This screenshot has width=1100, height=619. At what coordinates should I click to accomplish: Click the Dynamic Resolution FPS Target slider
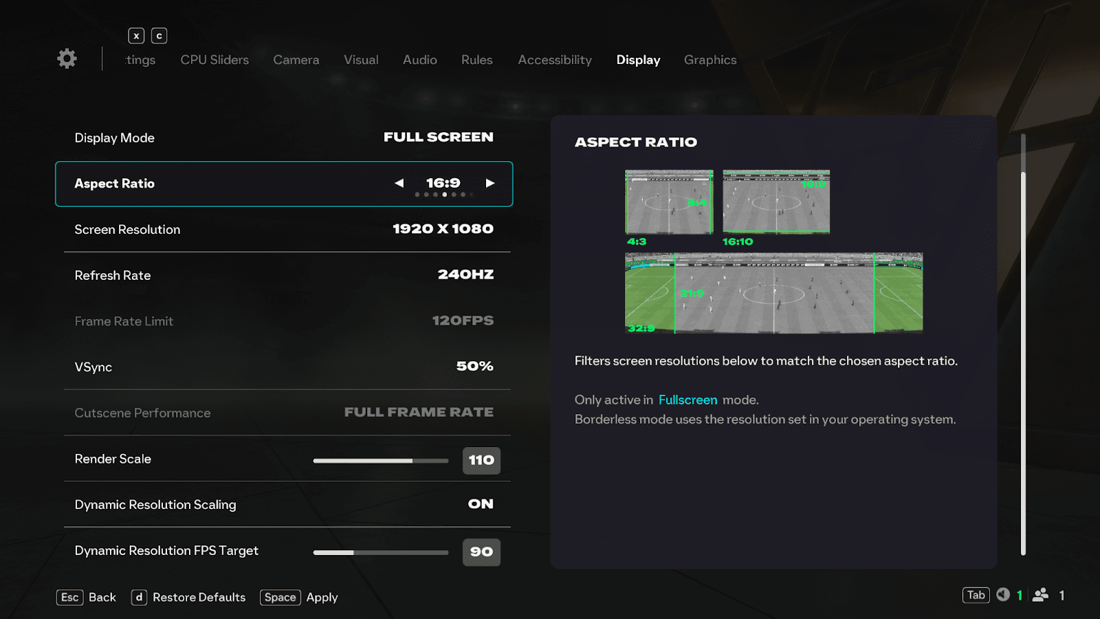381,552
